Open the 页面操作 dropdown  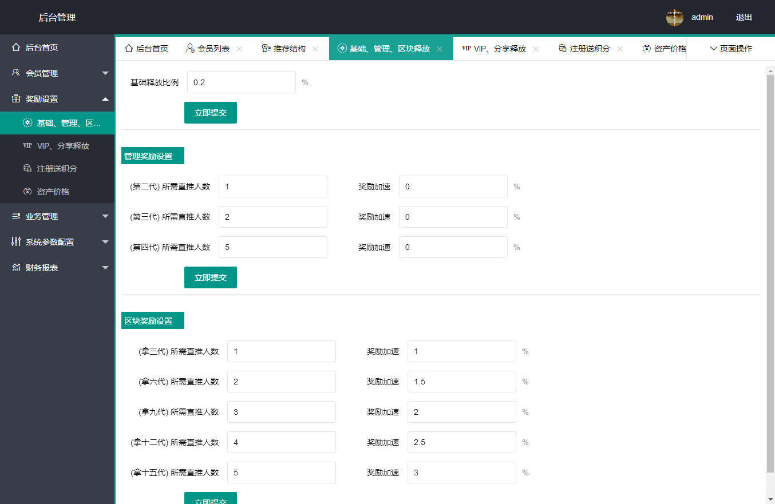731,49
